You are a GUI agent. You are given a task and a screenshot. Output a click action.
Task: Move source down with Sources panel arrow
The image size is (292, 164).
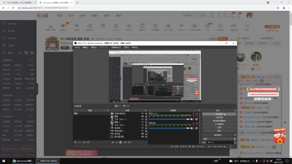129,142
